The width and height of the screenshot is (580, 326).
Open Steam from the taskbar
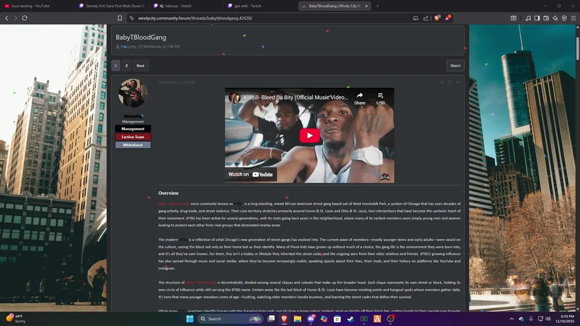350,319
